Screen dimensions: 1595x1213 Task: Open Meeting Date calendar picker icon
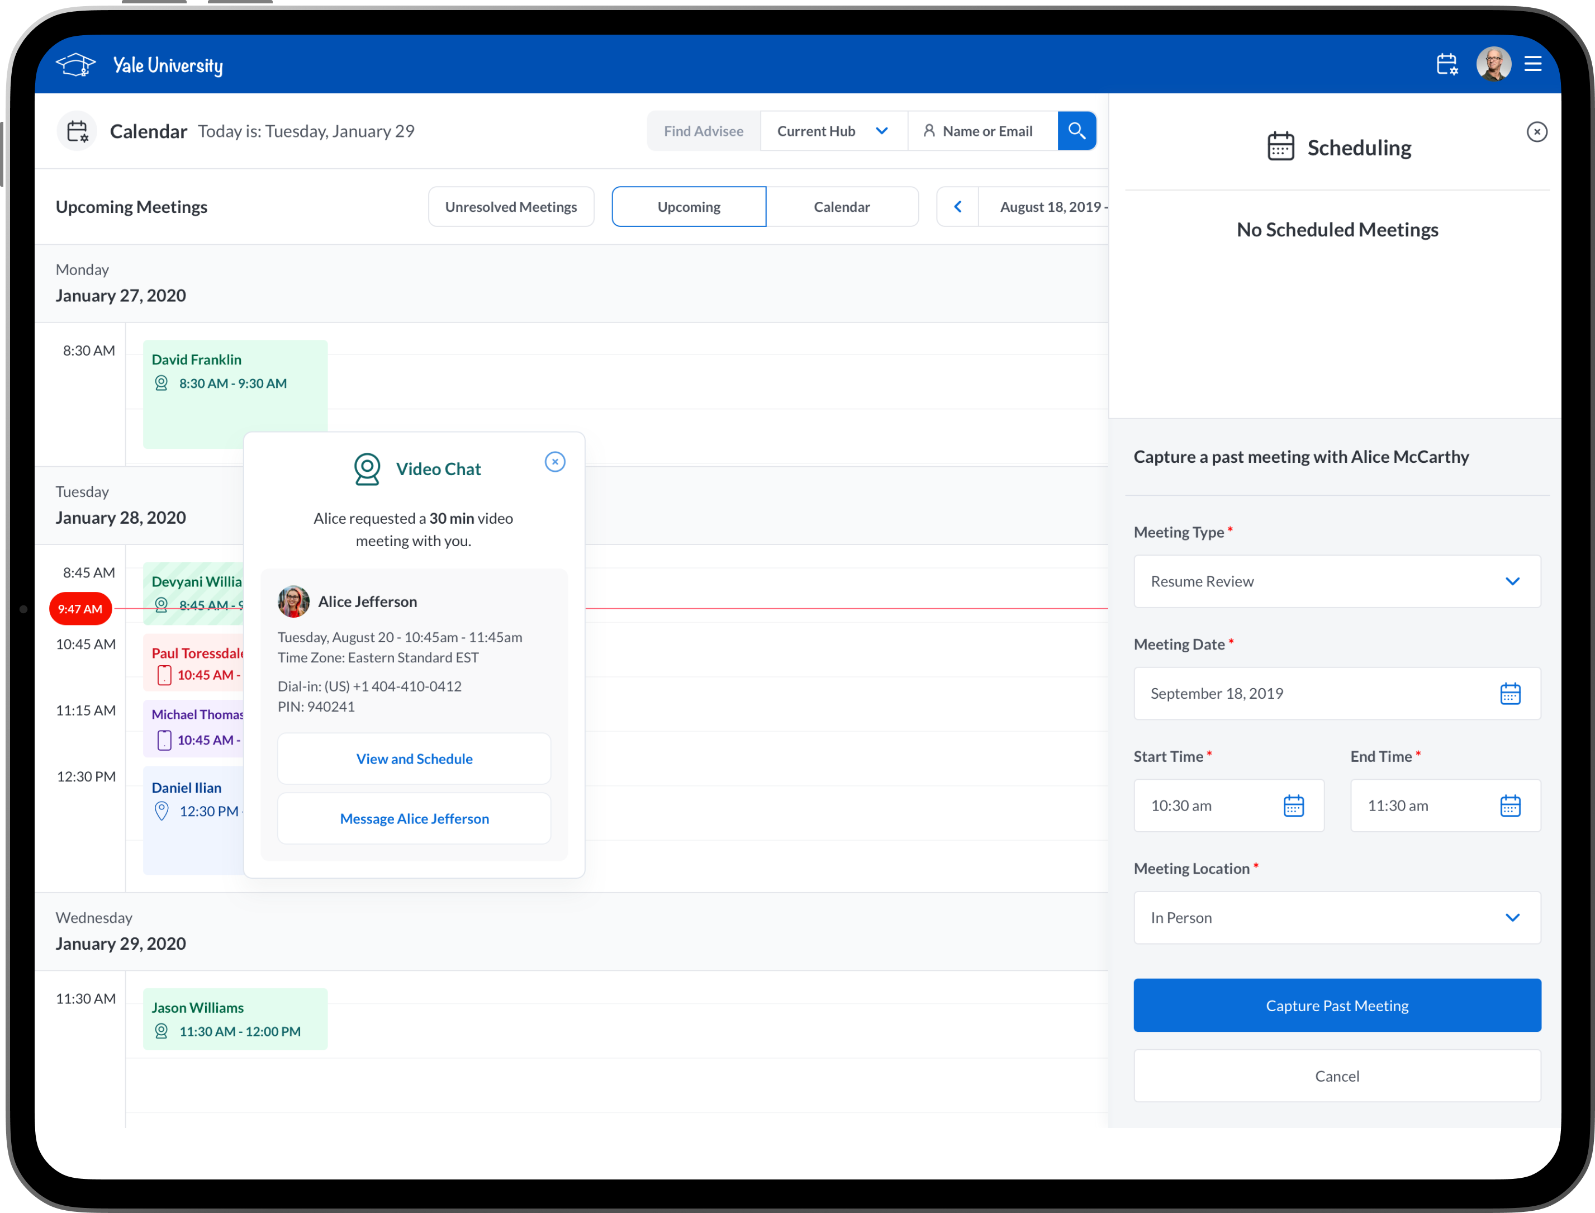click(1510, 694)
